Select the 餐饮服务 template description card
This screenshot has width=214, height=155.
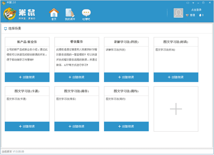77,58
